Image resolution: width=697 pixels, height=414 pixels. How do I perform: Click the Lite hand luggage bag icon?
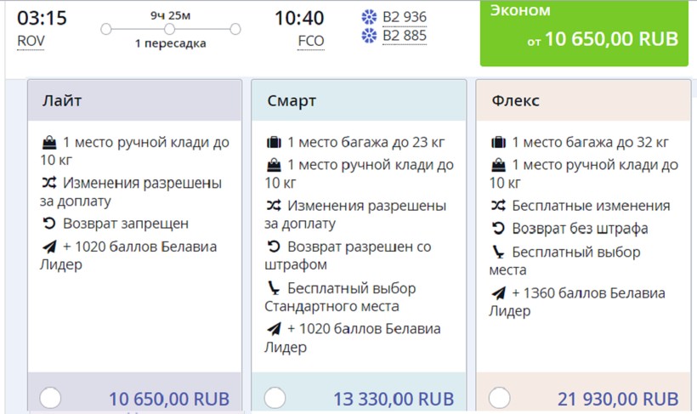(49, 142)
